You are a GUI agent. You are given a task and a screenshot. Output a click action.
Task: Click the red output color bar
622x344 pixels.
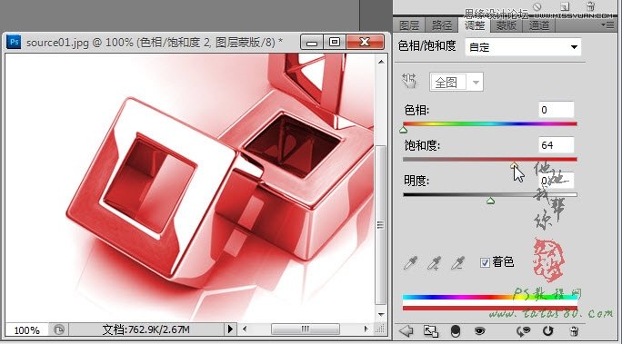tap(490, 308)
